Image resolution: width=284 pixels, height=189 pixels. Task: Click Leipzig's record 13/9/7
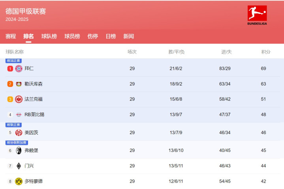point(176,114)
